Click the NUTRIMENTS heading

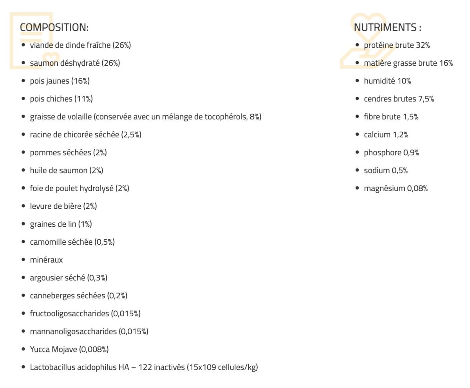pyautogui.click(x=387, y=27)
